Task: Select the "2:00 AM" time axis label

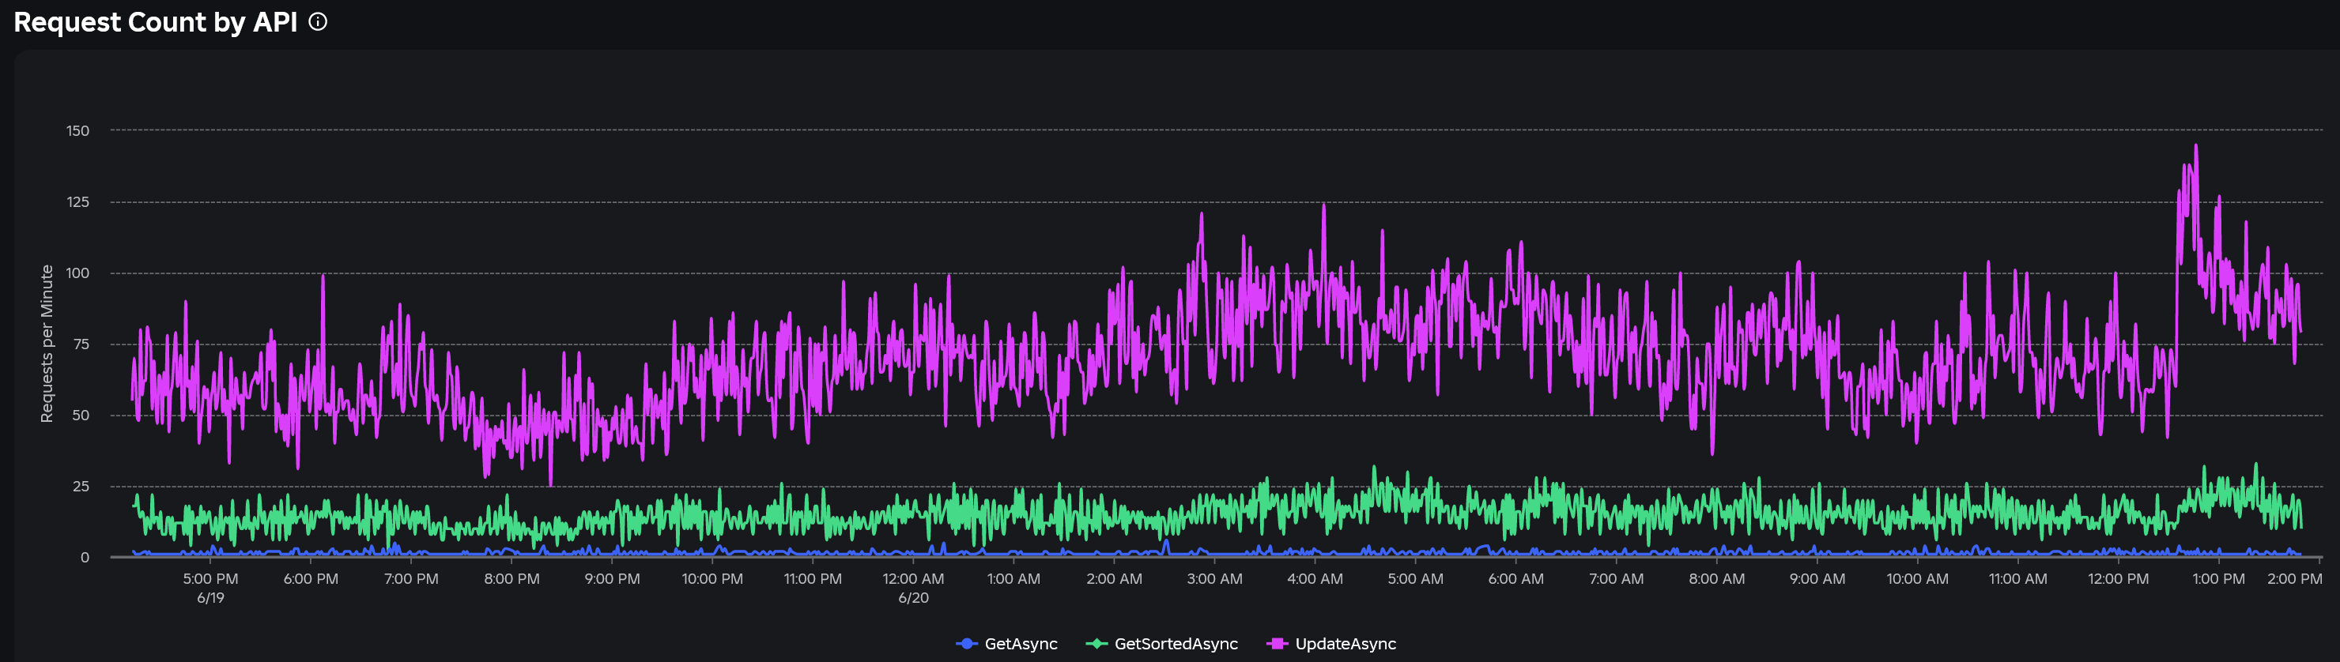Action: coord(1115,578)
